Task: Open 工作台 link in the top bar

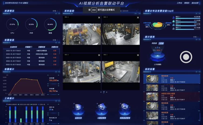Action: [179, 3]
